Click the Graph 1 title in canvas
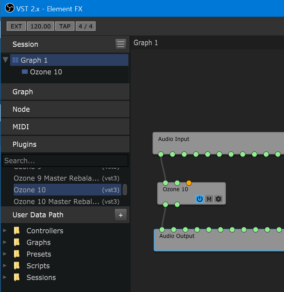Viewport: 284px width, 292px height. click(x=146, y=43)
